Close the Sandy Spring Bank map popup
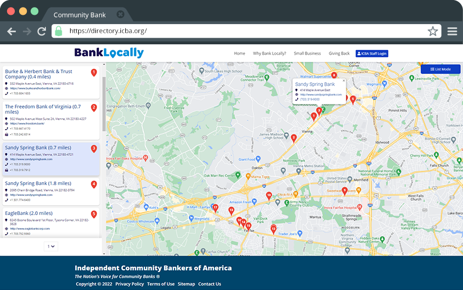The width and height of the screenshot is (463, 290). (344, 80)
